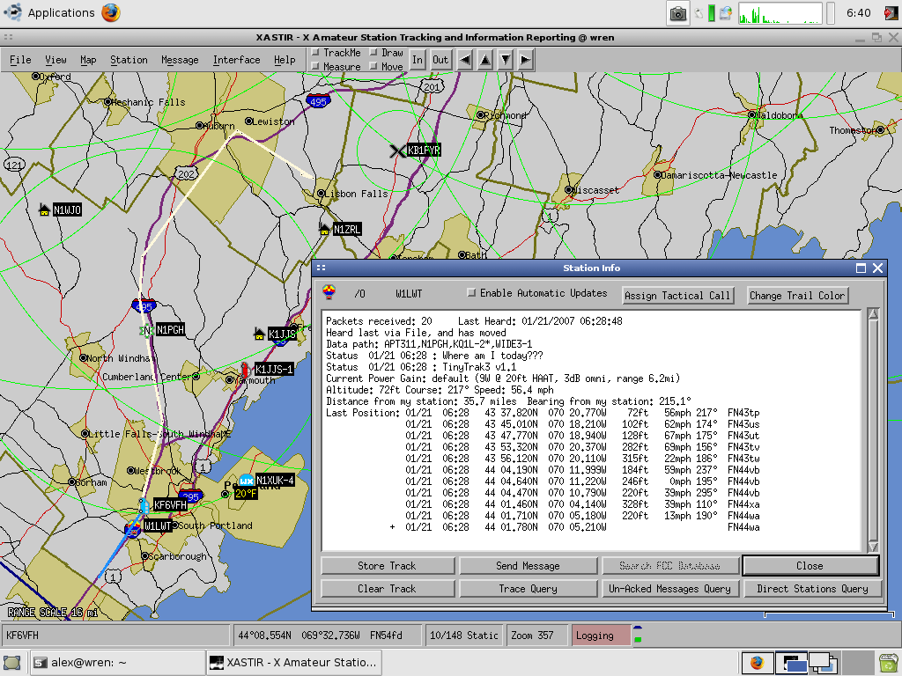Click the Route 202 highway shield
The height and width of the screenshot is (676, 902).
pos(186,173)
